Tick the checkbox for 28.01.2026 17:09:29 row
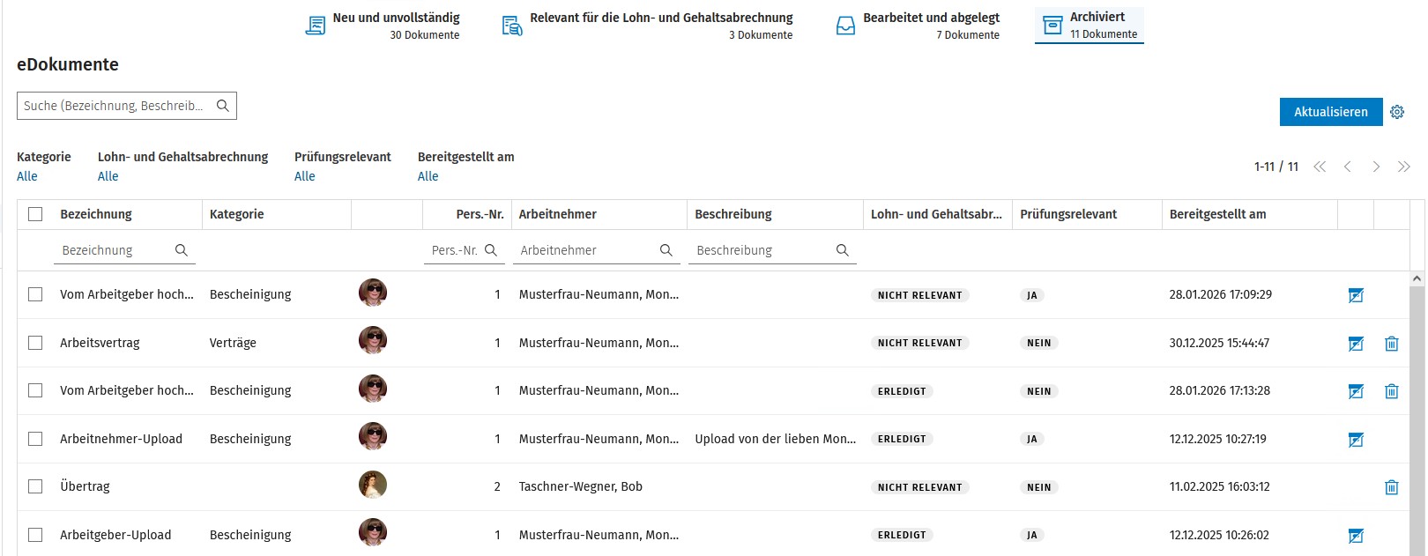The width and height of the screenshot is (1428, 556). pos(35,294)
